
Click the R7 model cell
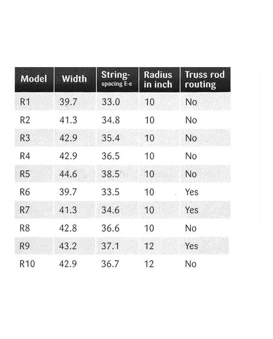pos(25,210)
